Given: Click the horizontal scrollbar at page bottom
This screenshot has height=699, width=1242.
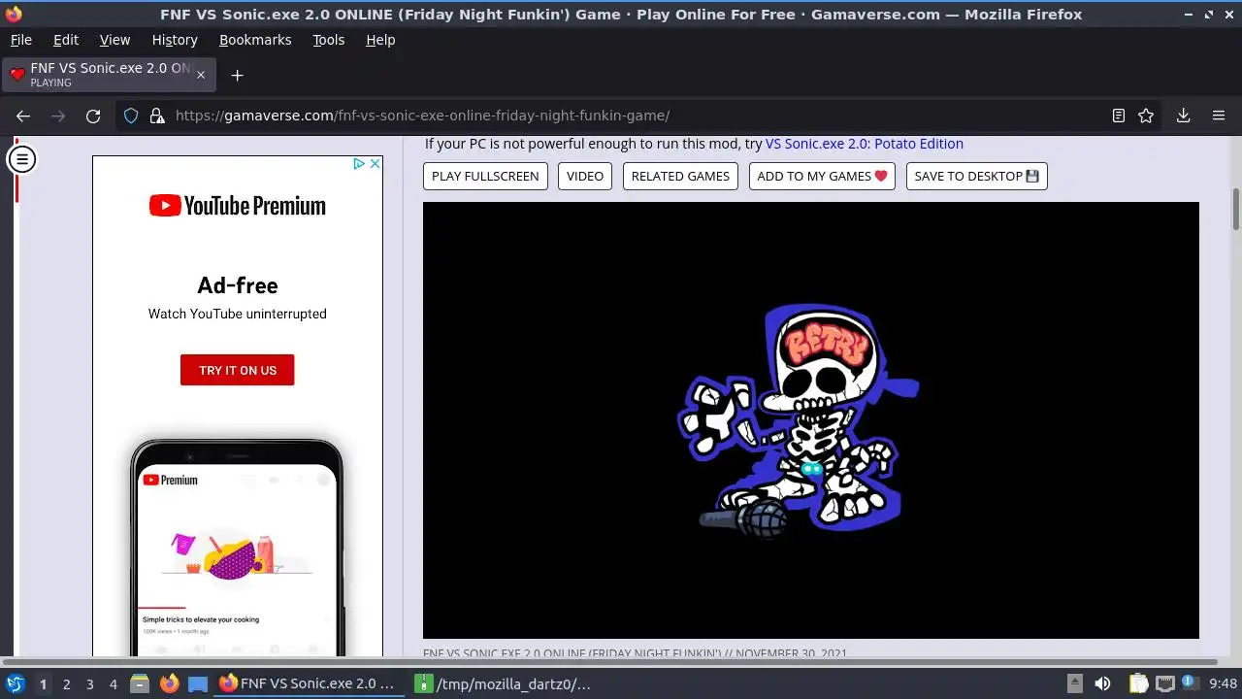Looking at the screenshot, I should point(611,662).
